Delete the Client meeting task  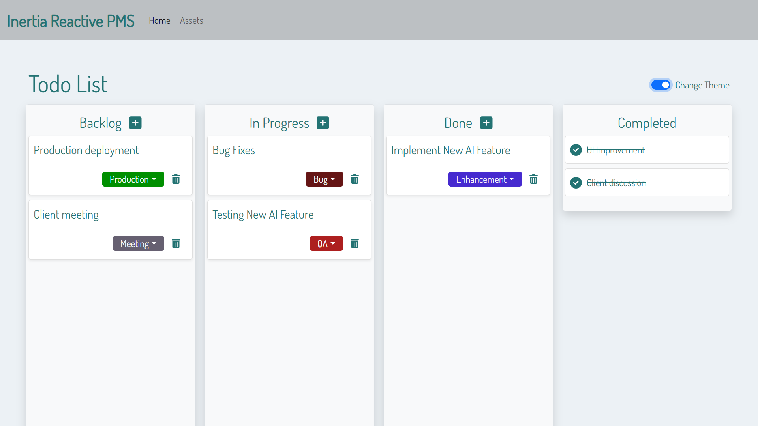pos(176,243)
